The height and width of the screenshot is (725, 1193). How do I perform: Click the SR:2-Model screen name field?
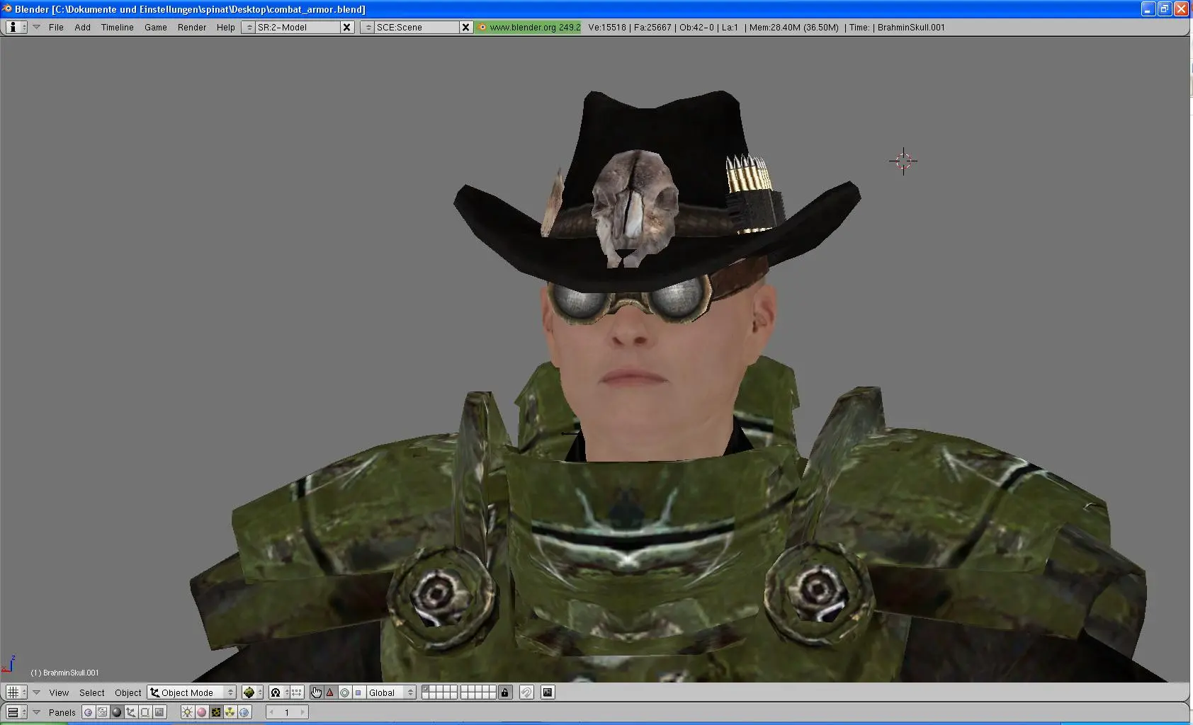pyautogui.click(x=298, y=27)
